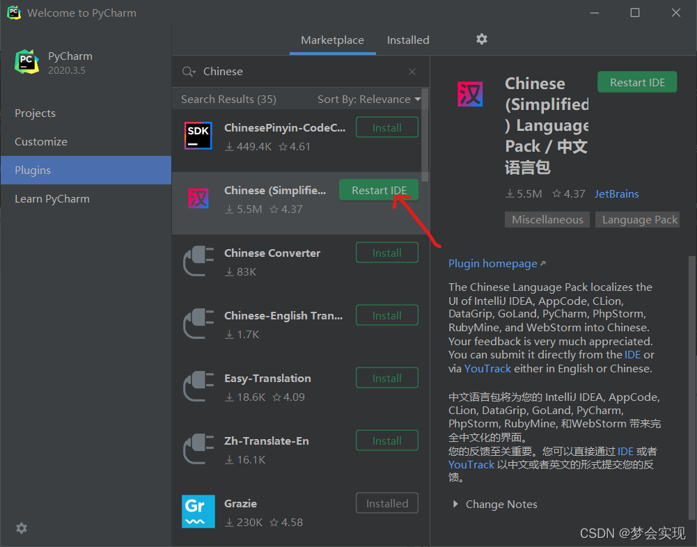Maximize the Welcome to PyCharm window
The height and width of the screenshot is (547, 697).
(x=635, y=13)
